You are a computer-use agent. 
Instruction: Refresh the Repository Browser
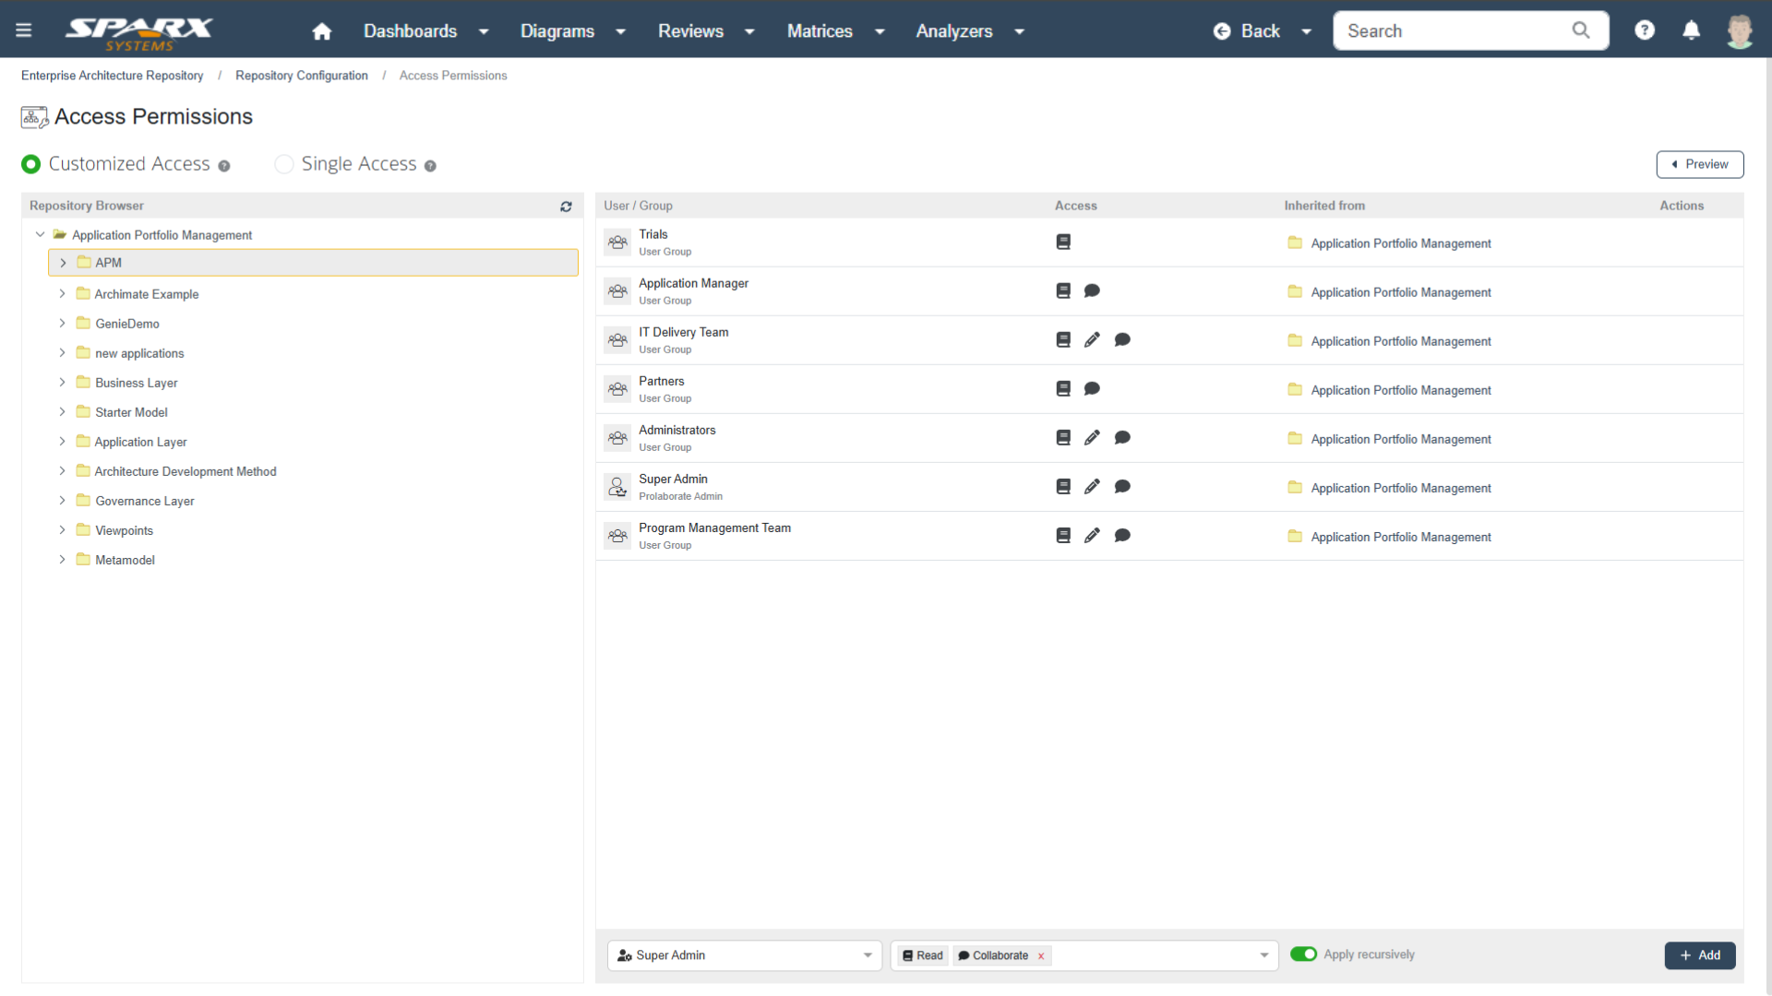[567, 207]
